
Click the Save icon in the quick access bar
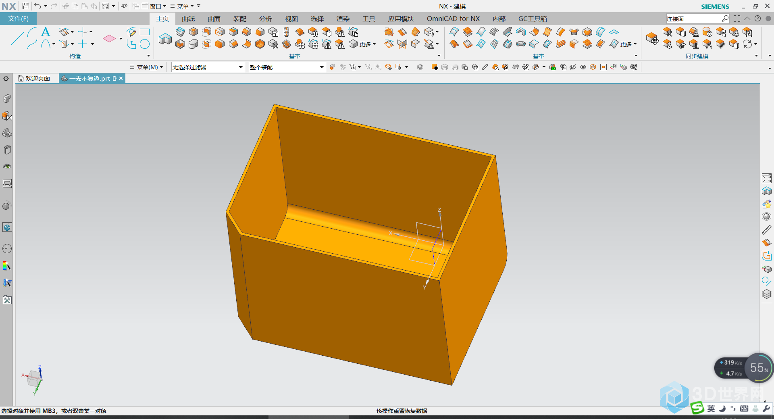pos(25,6)
